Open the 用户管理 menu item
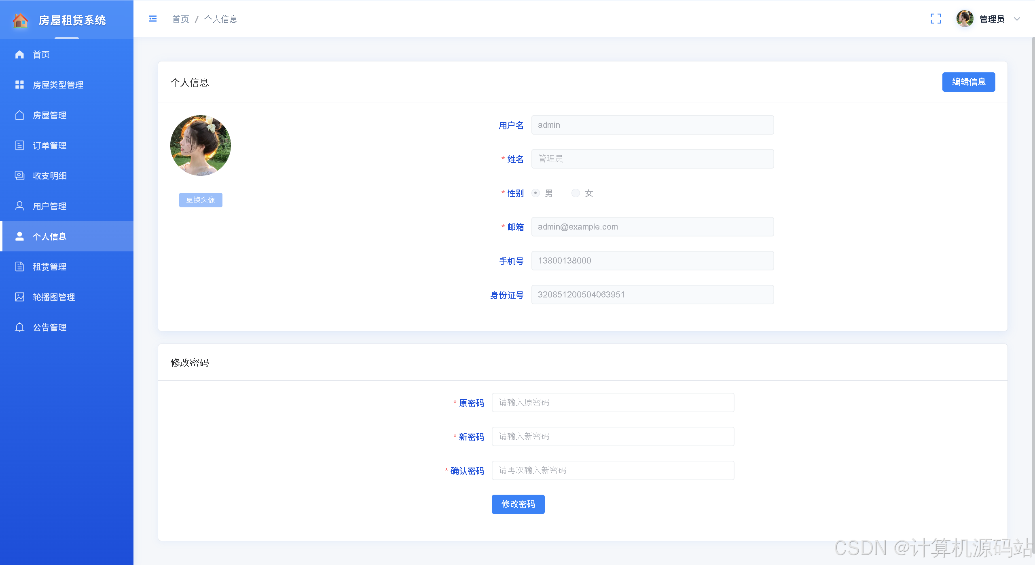 [x=49, y=206]
